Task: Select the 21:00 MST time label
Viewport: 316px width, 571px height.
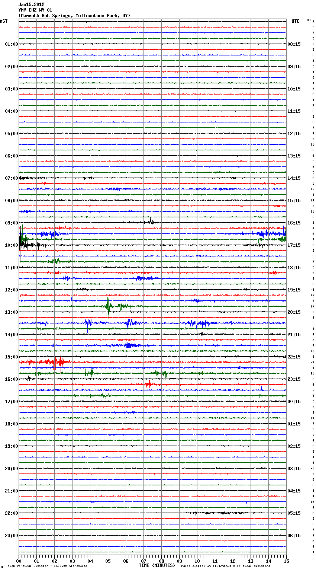Action: [12, 491]
